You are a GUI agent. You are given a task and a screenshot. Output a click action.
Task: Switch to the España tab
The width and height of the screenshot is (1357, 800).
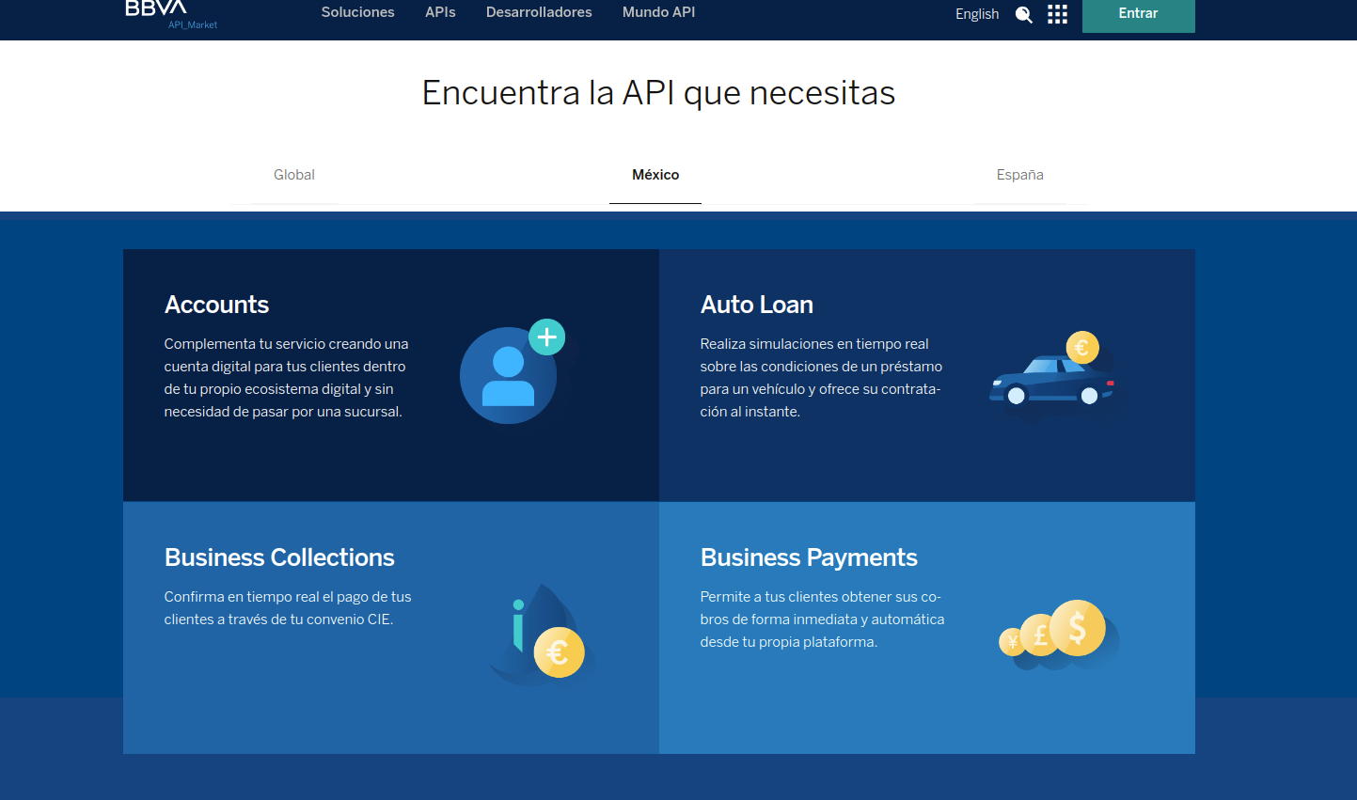1020,175
